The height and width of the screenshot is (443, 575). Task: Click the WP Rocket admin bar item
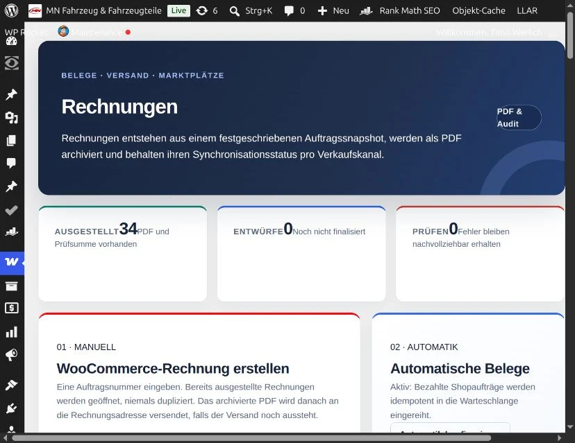(x=26, y=32)
